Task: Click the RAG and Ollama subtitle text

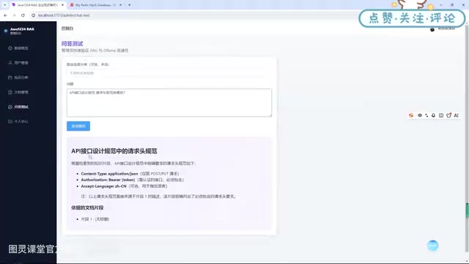Action: (x=95, y=51)
